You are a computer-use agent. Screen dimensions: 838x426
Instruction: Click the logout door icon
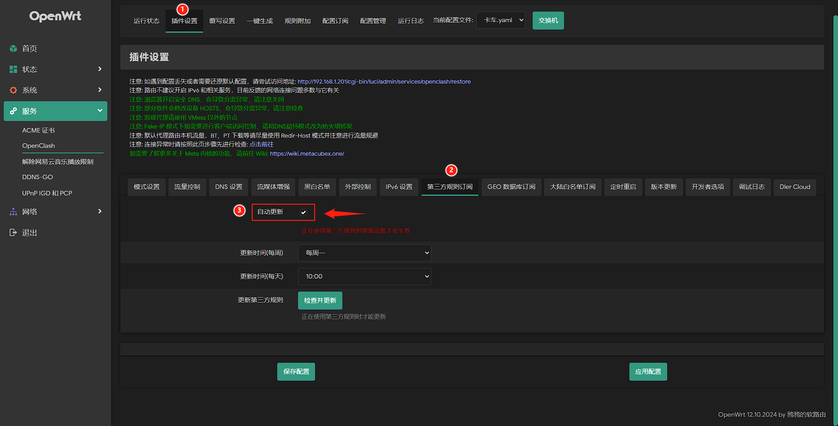(x=13, y=232)
